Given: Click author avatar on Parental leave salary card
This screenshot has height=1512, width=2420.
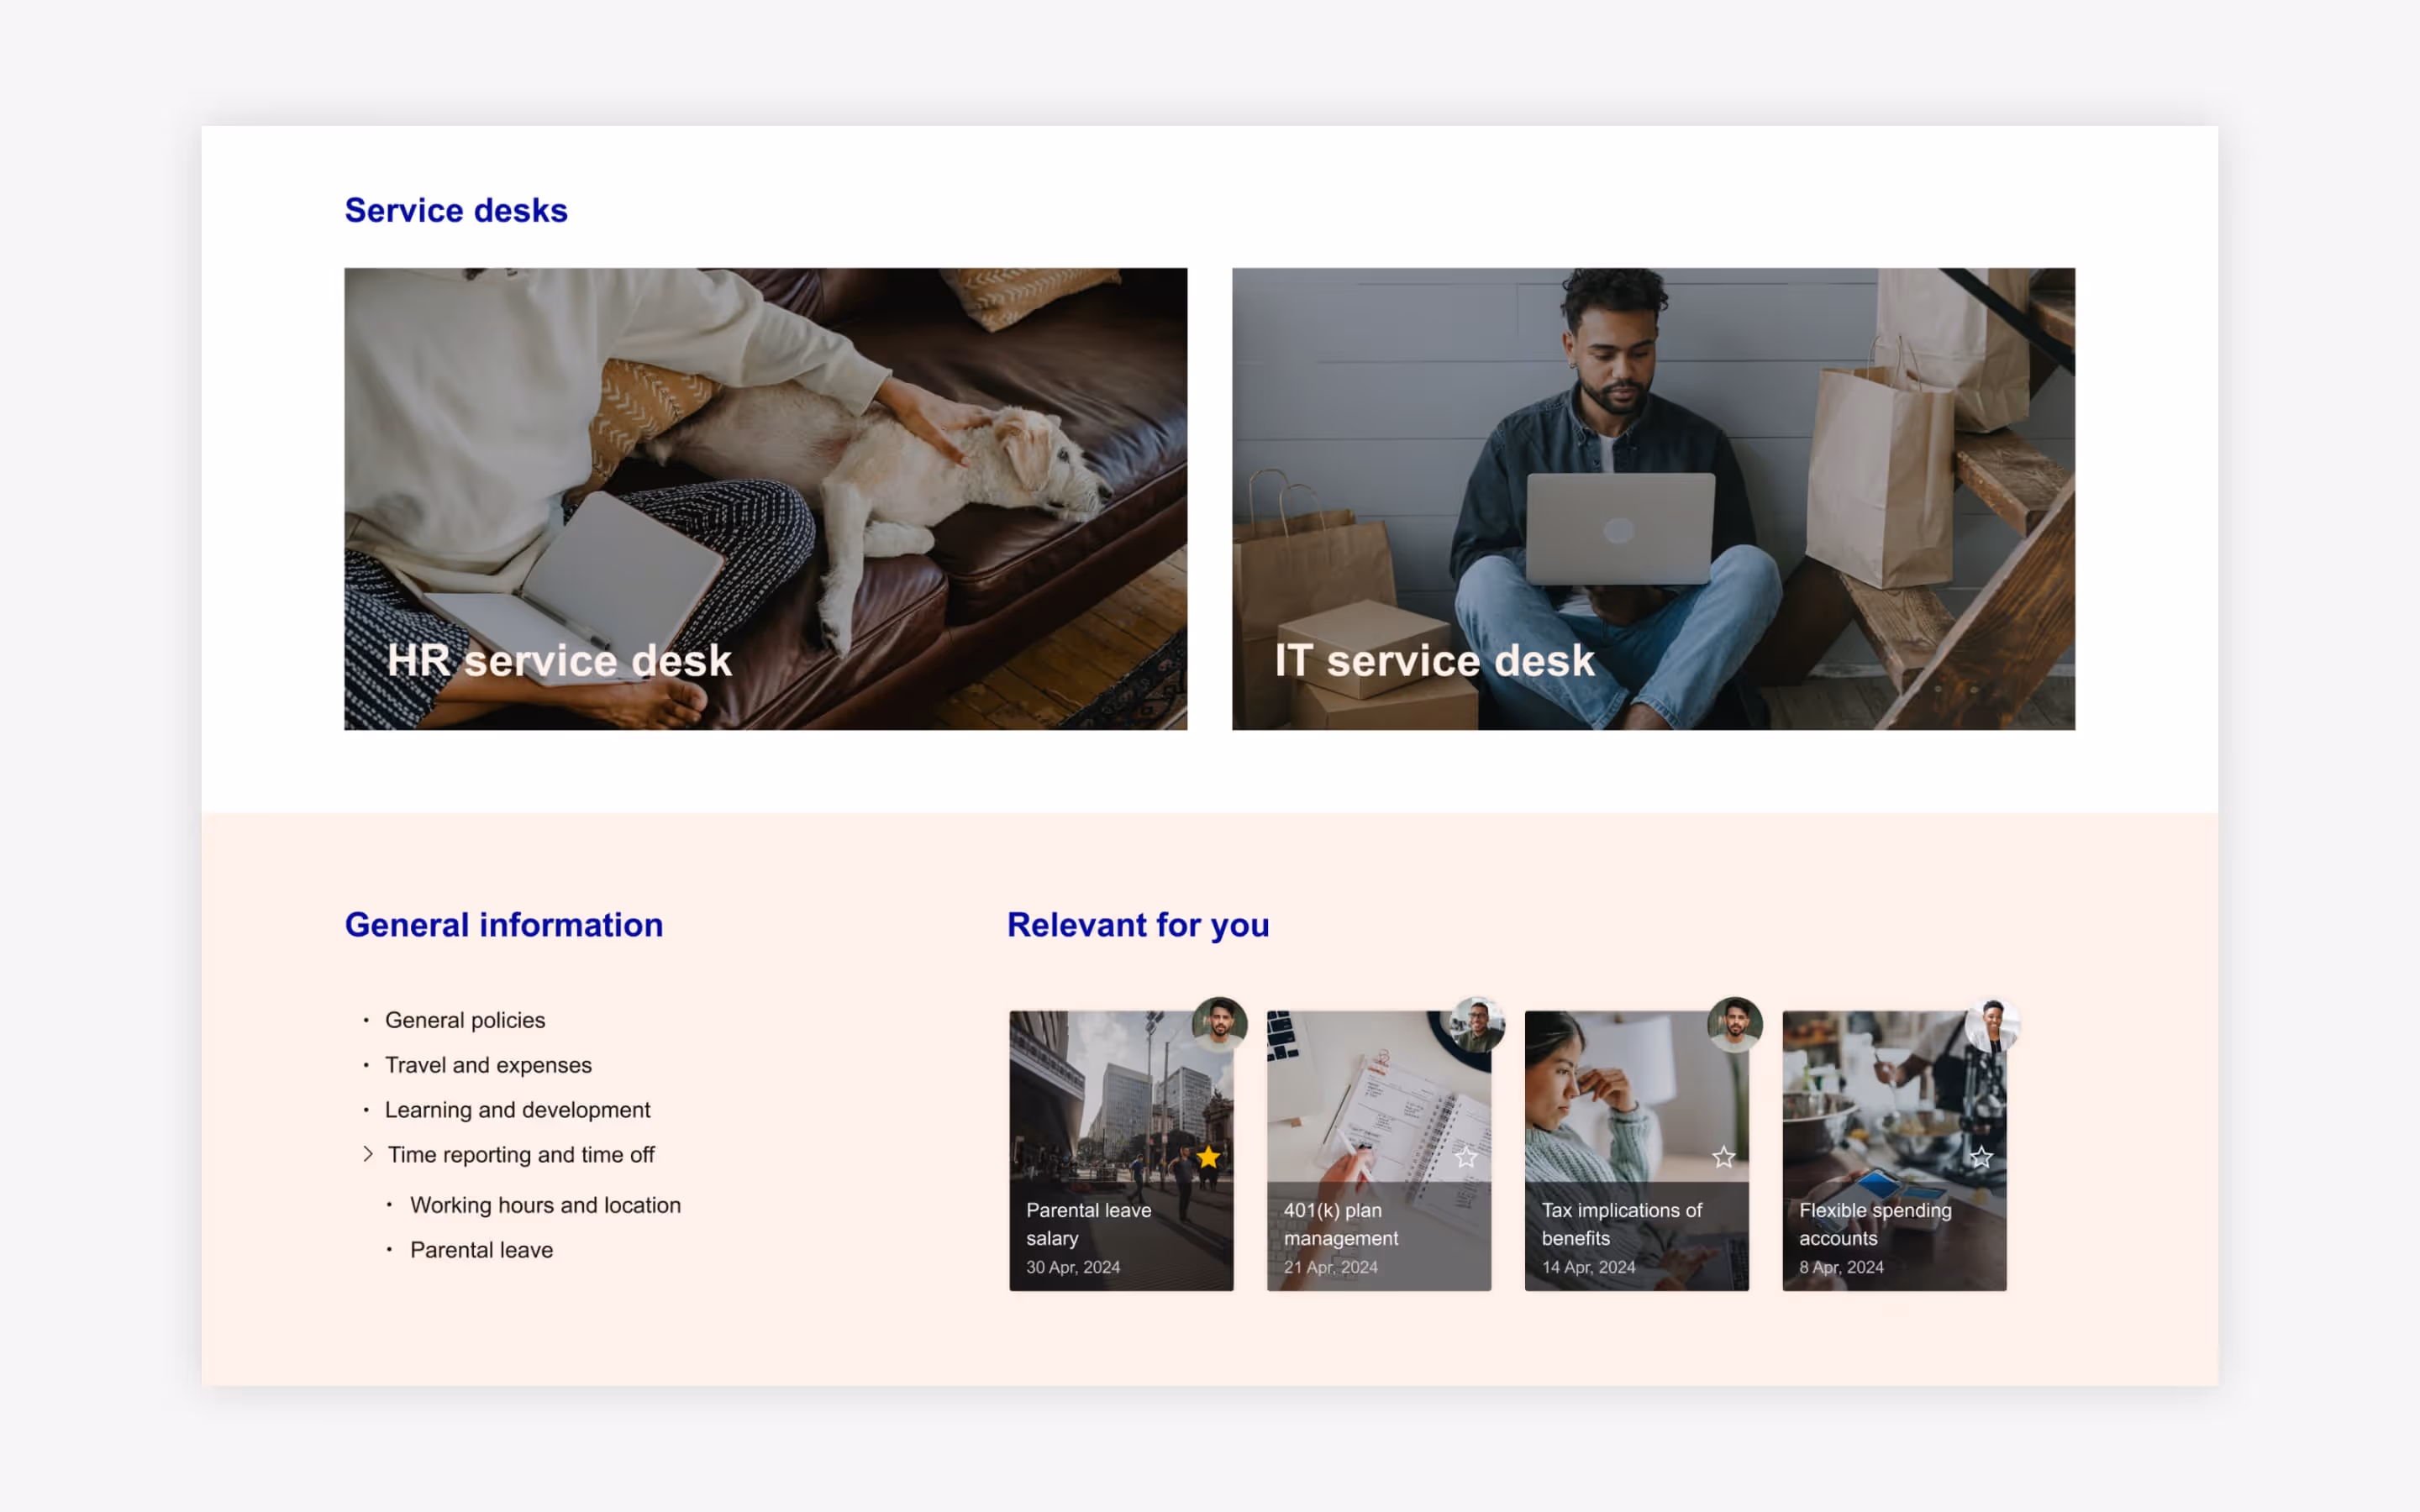Looking at the screenshot, I should [1219, 1024].
